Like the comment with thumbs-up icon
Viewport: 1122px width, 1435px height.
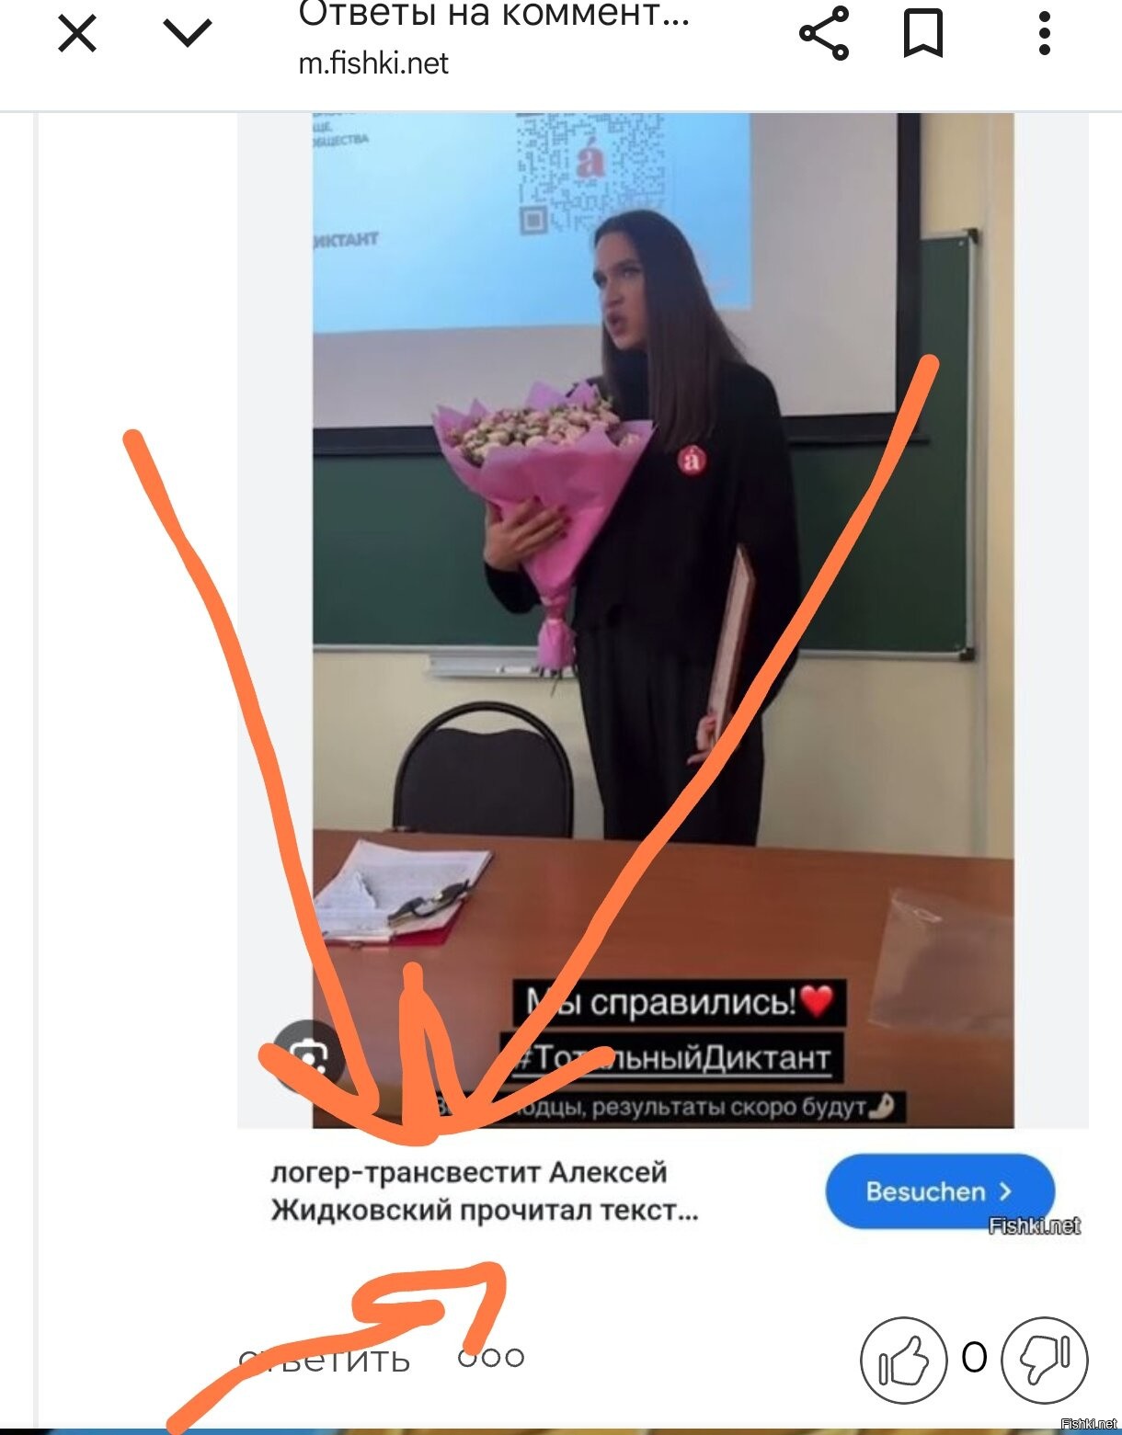pos(903,1360)
